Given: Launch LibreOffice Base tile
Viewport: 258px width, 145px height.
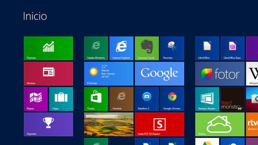Looking at the screenshot, I should point(233,48).
